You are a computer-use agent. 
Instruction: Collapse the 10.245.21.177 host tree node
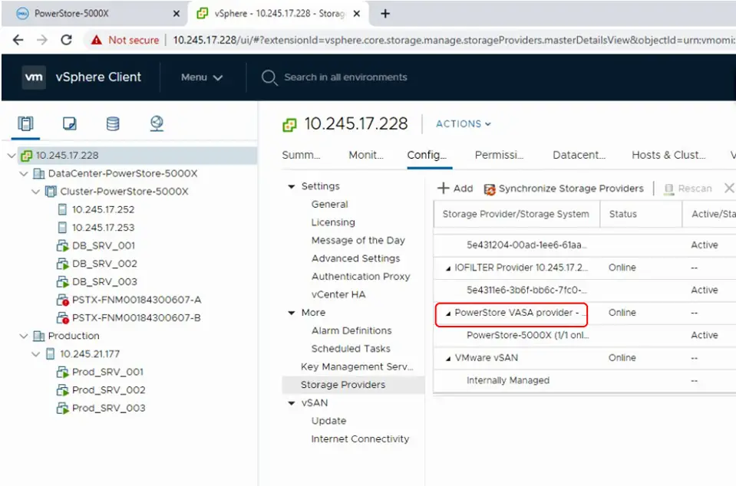point(35,354)
